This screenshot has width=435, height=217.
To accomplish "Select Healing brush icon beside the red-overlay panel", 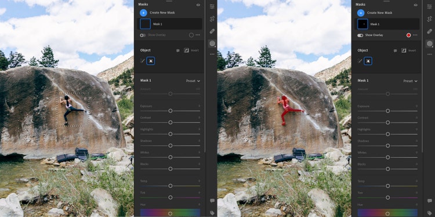I will 430,31.
